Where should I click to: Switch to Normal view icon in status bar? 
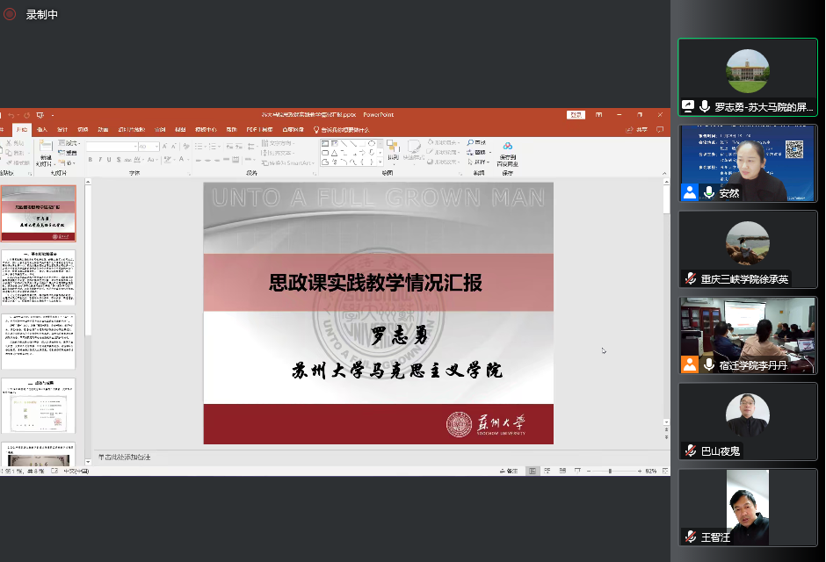[x=533, y=472]
